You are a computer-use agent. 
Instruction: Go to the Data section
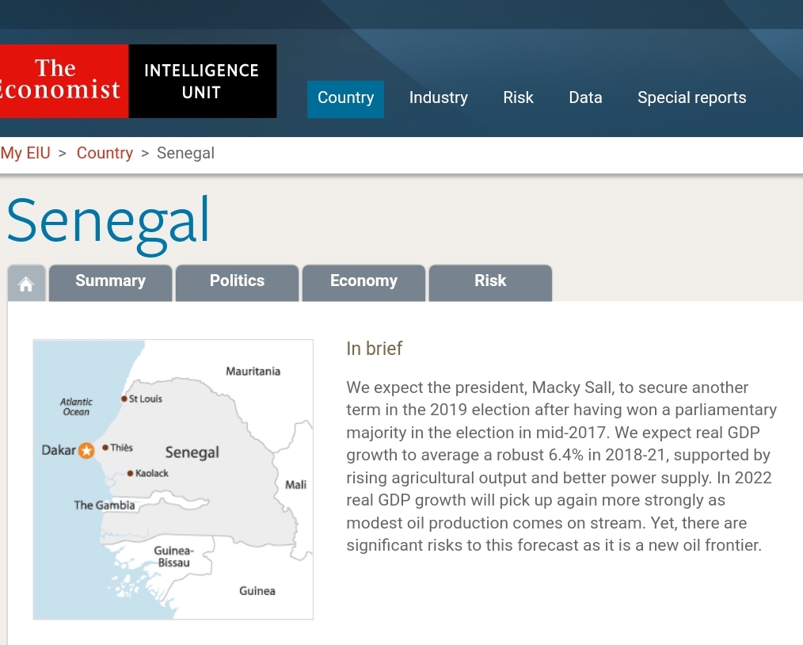pos(585,98)
